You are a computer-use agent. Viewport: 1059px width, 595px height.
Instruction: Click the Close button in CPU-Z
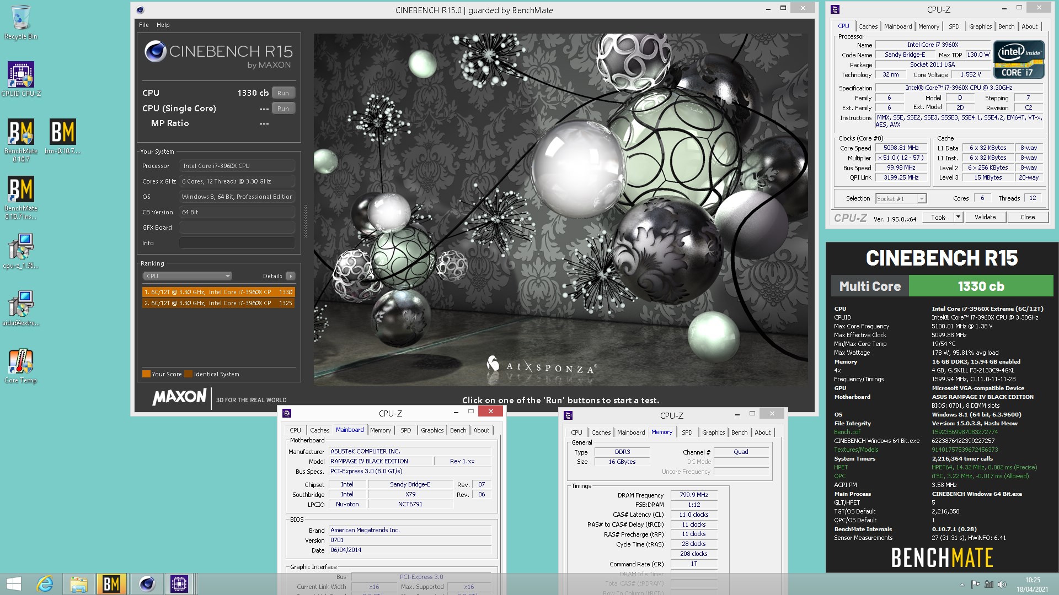[x=1027, y=217]
